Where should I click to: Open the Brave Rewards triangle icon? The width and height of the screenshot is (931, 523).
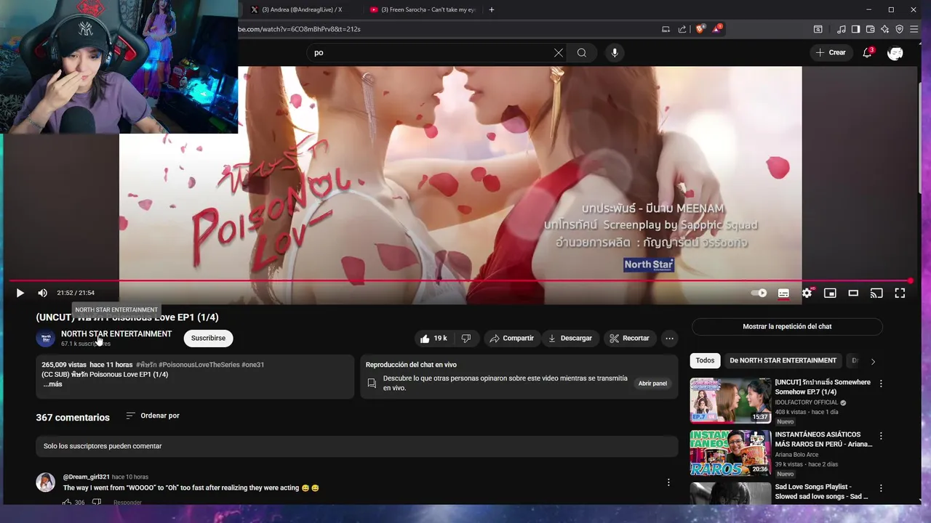coord(716,29)
